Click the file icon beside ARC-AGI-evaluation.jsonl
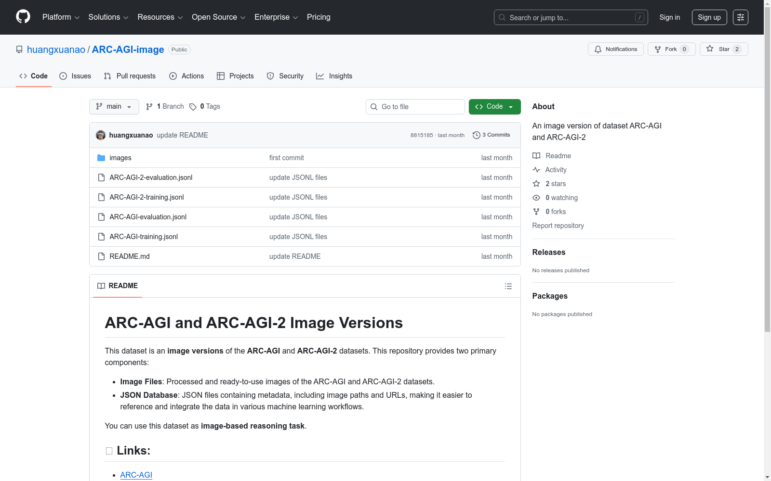The image size is (771, 481). point(101,217)
